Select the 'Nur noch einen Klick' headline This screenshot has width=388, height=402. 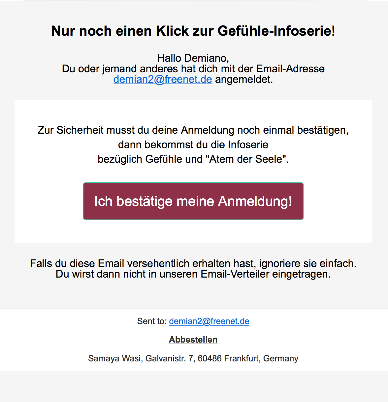coord(193,31)
